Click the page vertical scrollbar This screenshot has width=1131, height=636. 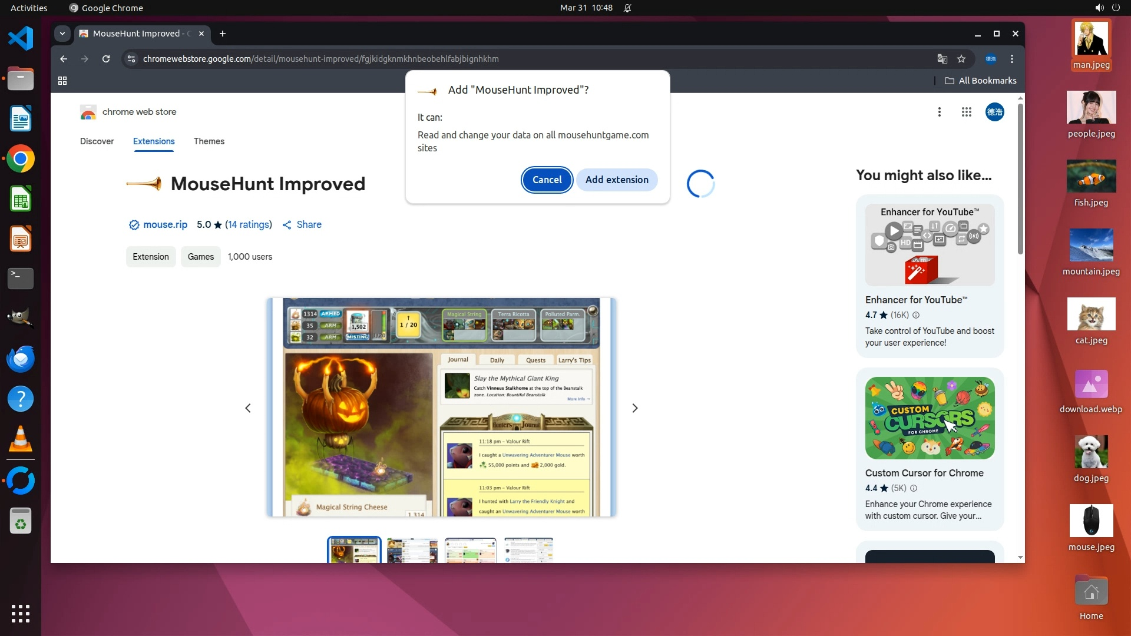click(x=1020, y=177)
